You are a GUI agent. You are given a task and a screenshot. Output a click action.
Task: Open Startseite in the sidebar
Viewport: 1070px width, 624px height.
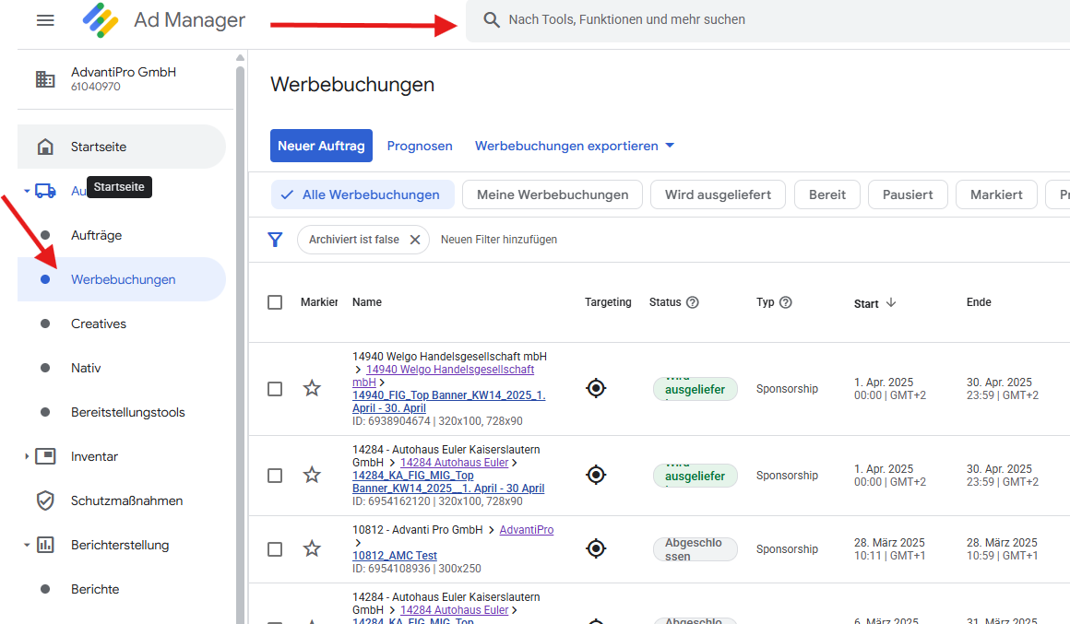[x=122, y=147]
